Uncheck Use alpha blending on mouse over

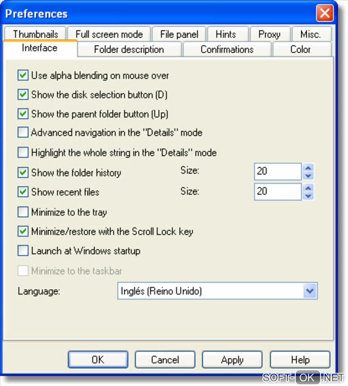tap(23, 75)
